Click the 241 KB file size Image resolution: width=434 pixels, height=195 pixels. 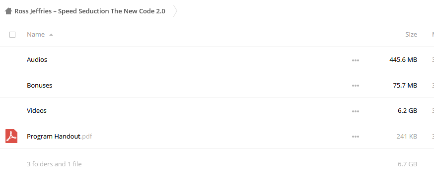point(407,136)
